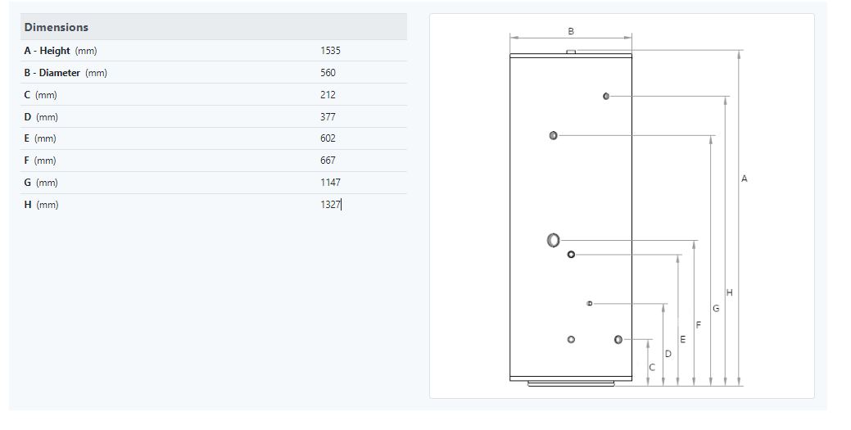Click the B width label atop the diagram

click(x=571, y=31)
